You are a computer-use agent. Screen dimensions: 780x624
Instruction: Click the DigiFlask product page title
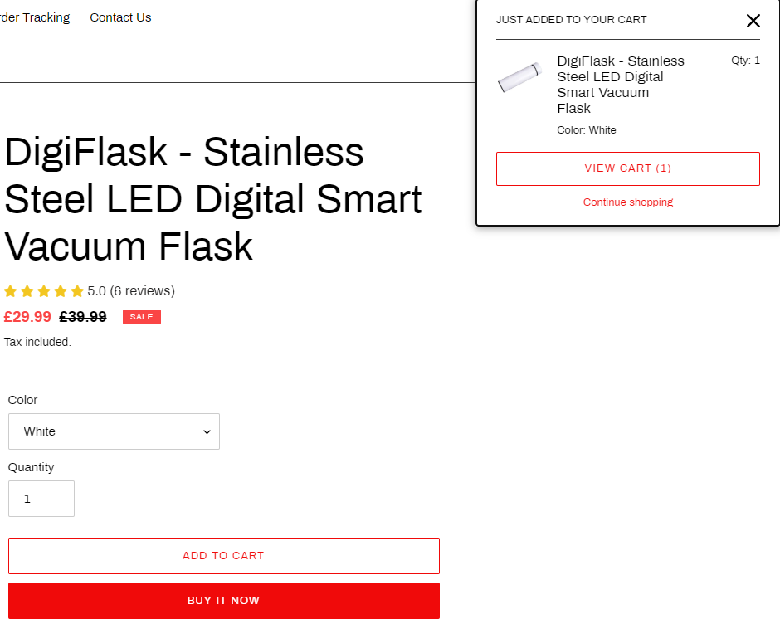tap(213, 199)
